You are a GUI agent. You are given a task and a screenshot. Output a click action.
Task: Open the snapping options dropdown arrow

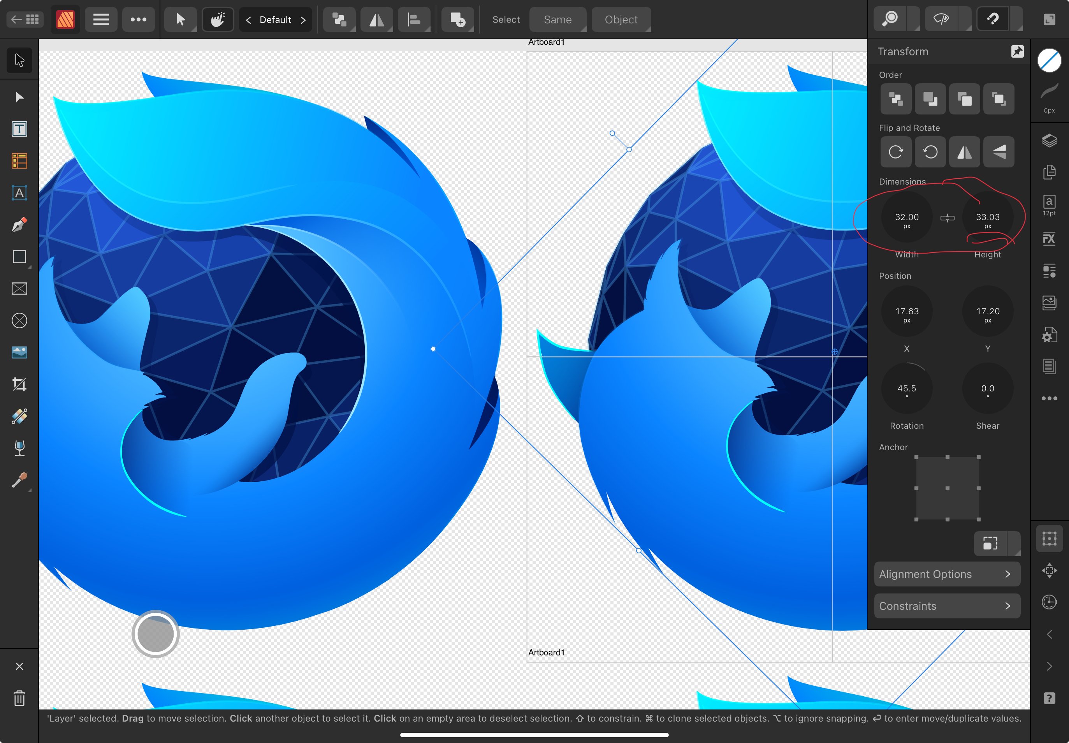click(x=1017, y=19)
